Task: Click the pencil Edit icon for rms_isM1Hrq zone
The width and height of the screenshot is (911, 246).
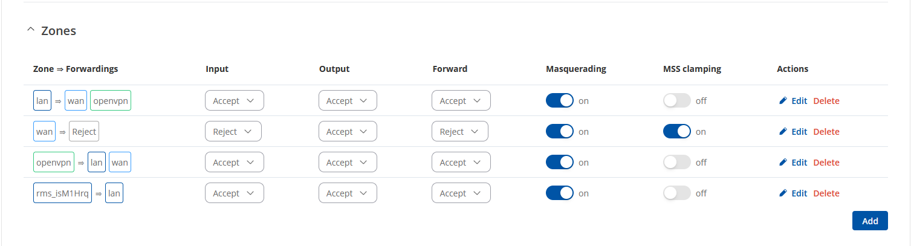Action: click(x=783, y=193)
